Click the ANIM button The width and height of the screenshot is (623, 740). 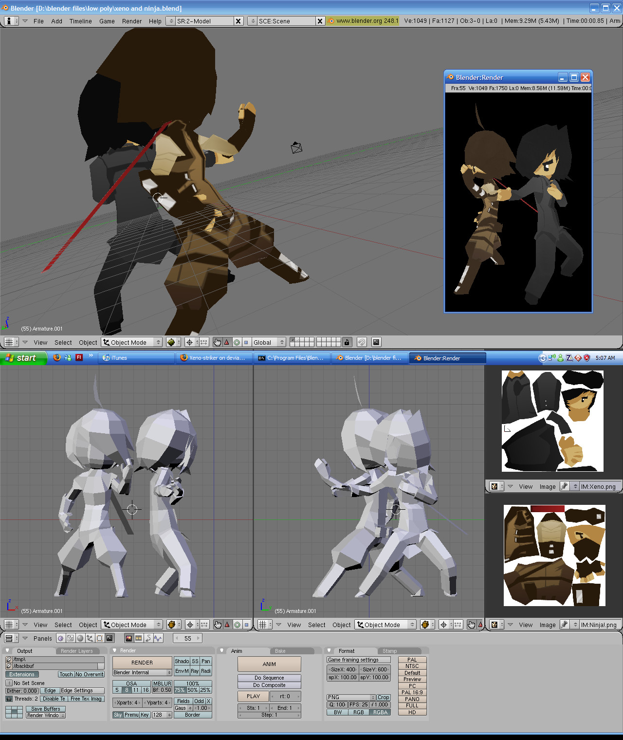[269, 664]
